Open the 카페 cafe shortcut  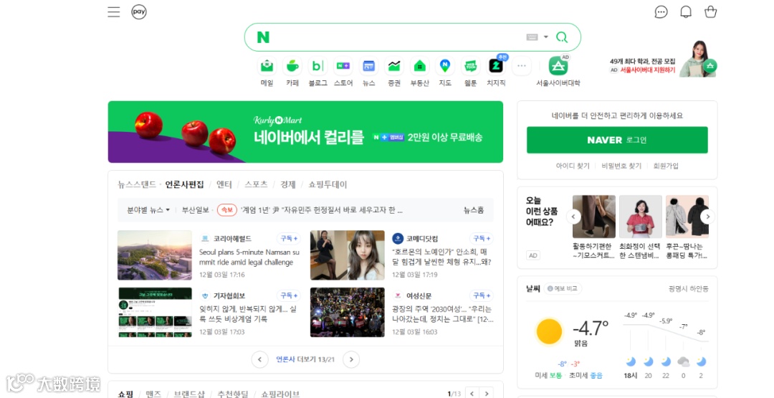pos(292,72)
